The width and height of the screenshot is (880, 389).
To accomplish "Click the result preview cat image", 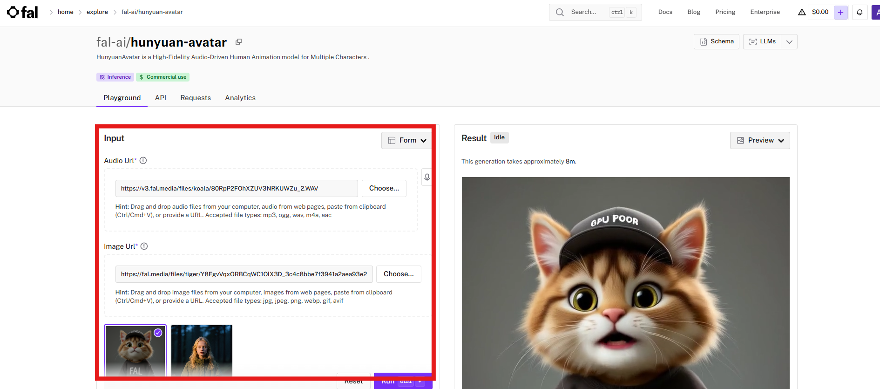I will (x=626, y=283).
